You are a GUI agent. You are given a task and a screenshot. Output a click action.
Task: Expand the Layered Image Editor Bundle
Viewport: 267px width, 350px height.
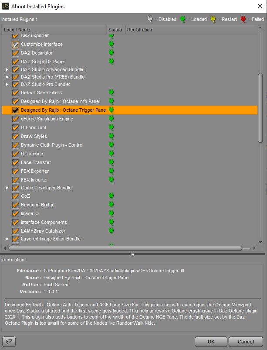coord(7,239)
